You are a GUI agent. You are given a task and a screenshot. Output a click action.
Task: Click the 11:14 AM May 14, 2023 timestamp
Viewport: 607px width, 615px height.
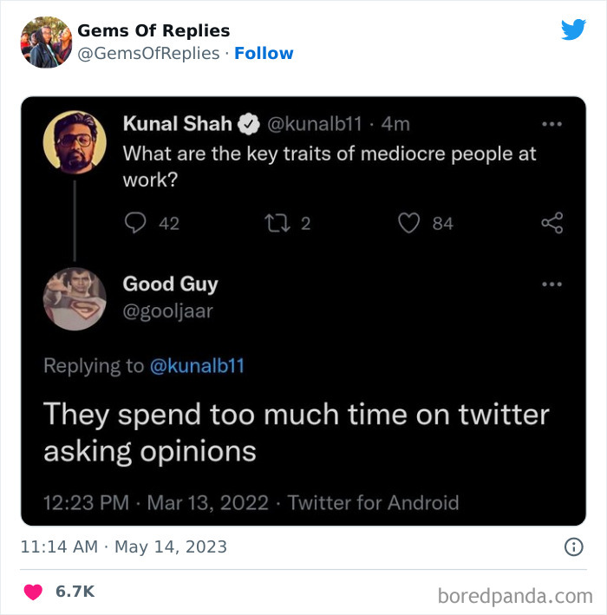[x=124, y=546]
